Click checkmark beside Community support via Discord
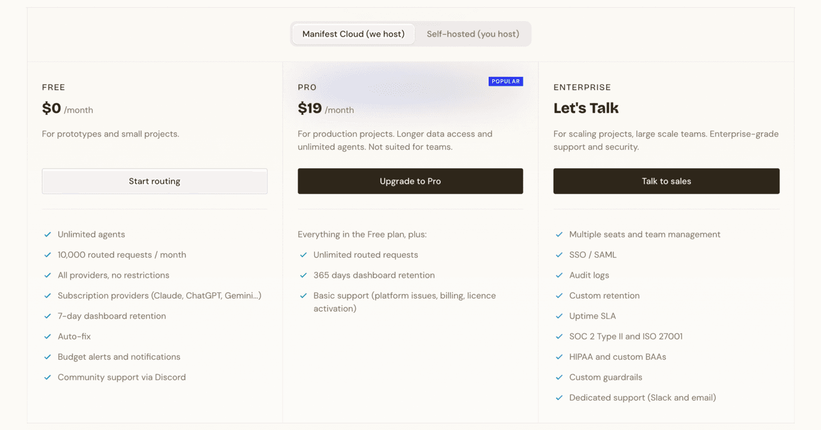This screenshot has height=430, width=821. pyautogui.click(x=47, y=378)
